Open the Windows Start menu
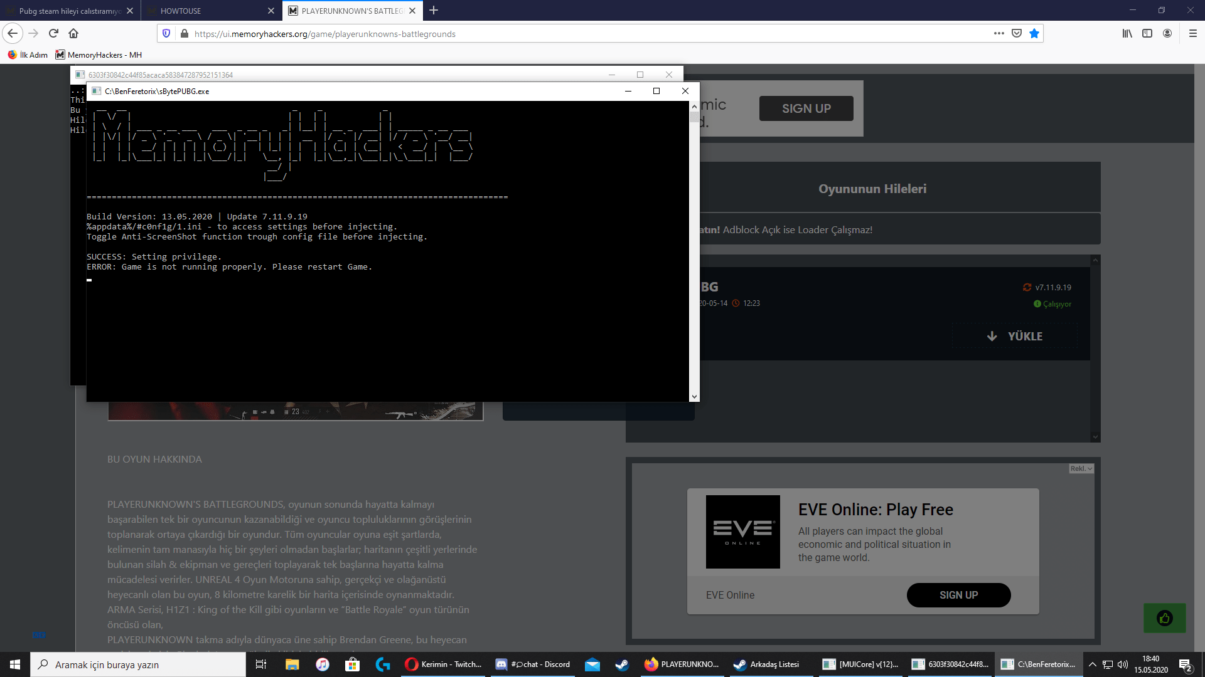 click(15, 664)
